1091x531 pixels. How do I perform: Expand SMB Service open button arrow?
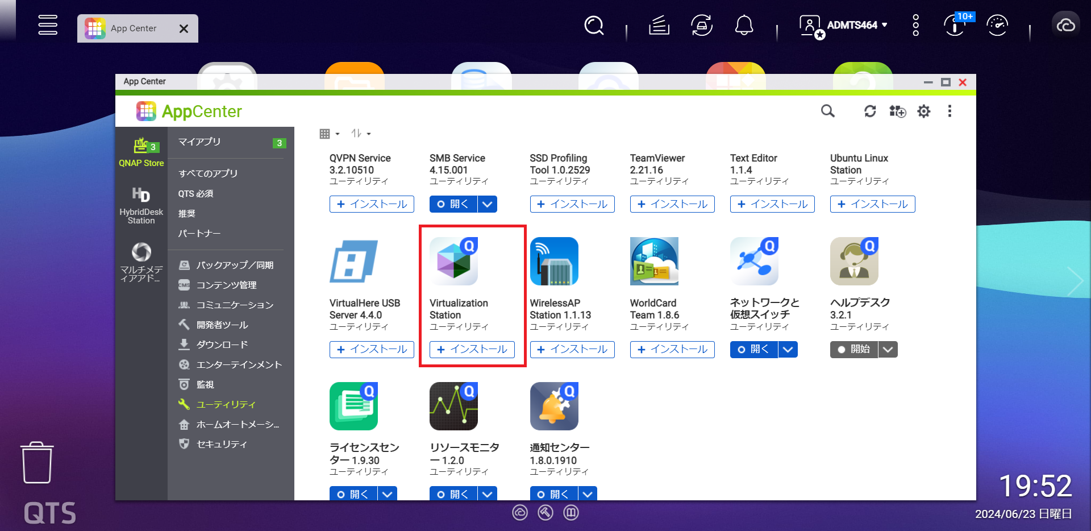(x=488, y=204)
